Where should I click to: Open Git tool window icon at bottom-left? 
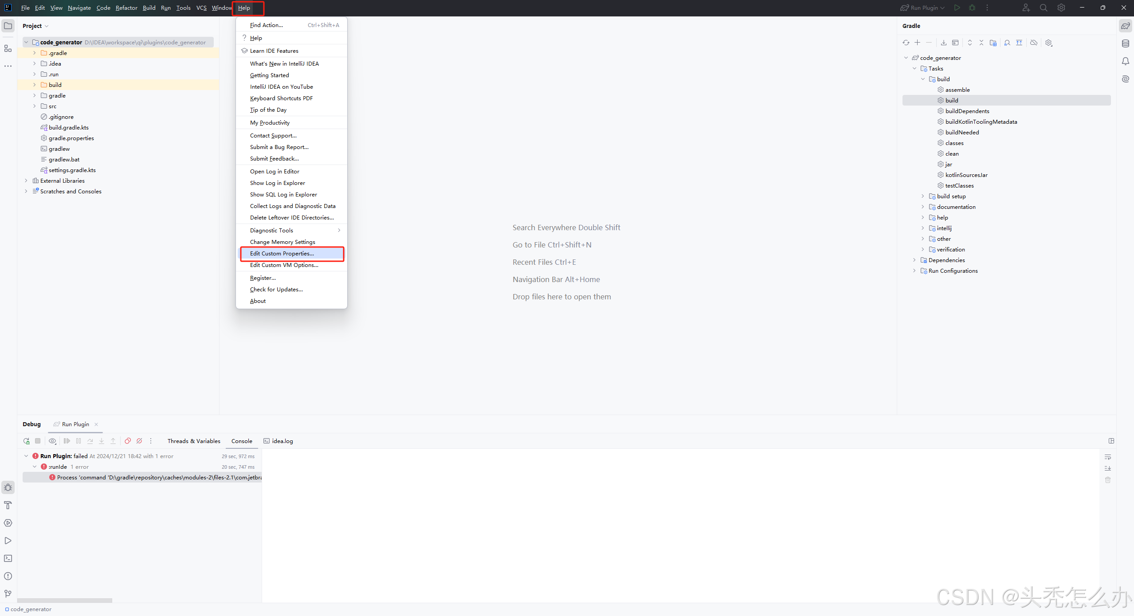[8, 593]
